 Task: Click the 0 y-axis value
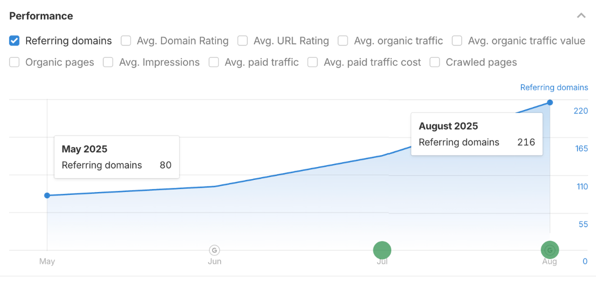click(x=585, y=261)
